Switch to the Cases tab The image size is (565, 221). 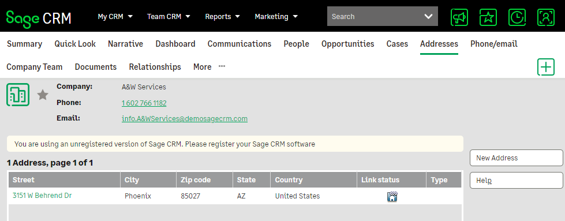[397, 44]
